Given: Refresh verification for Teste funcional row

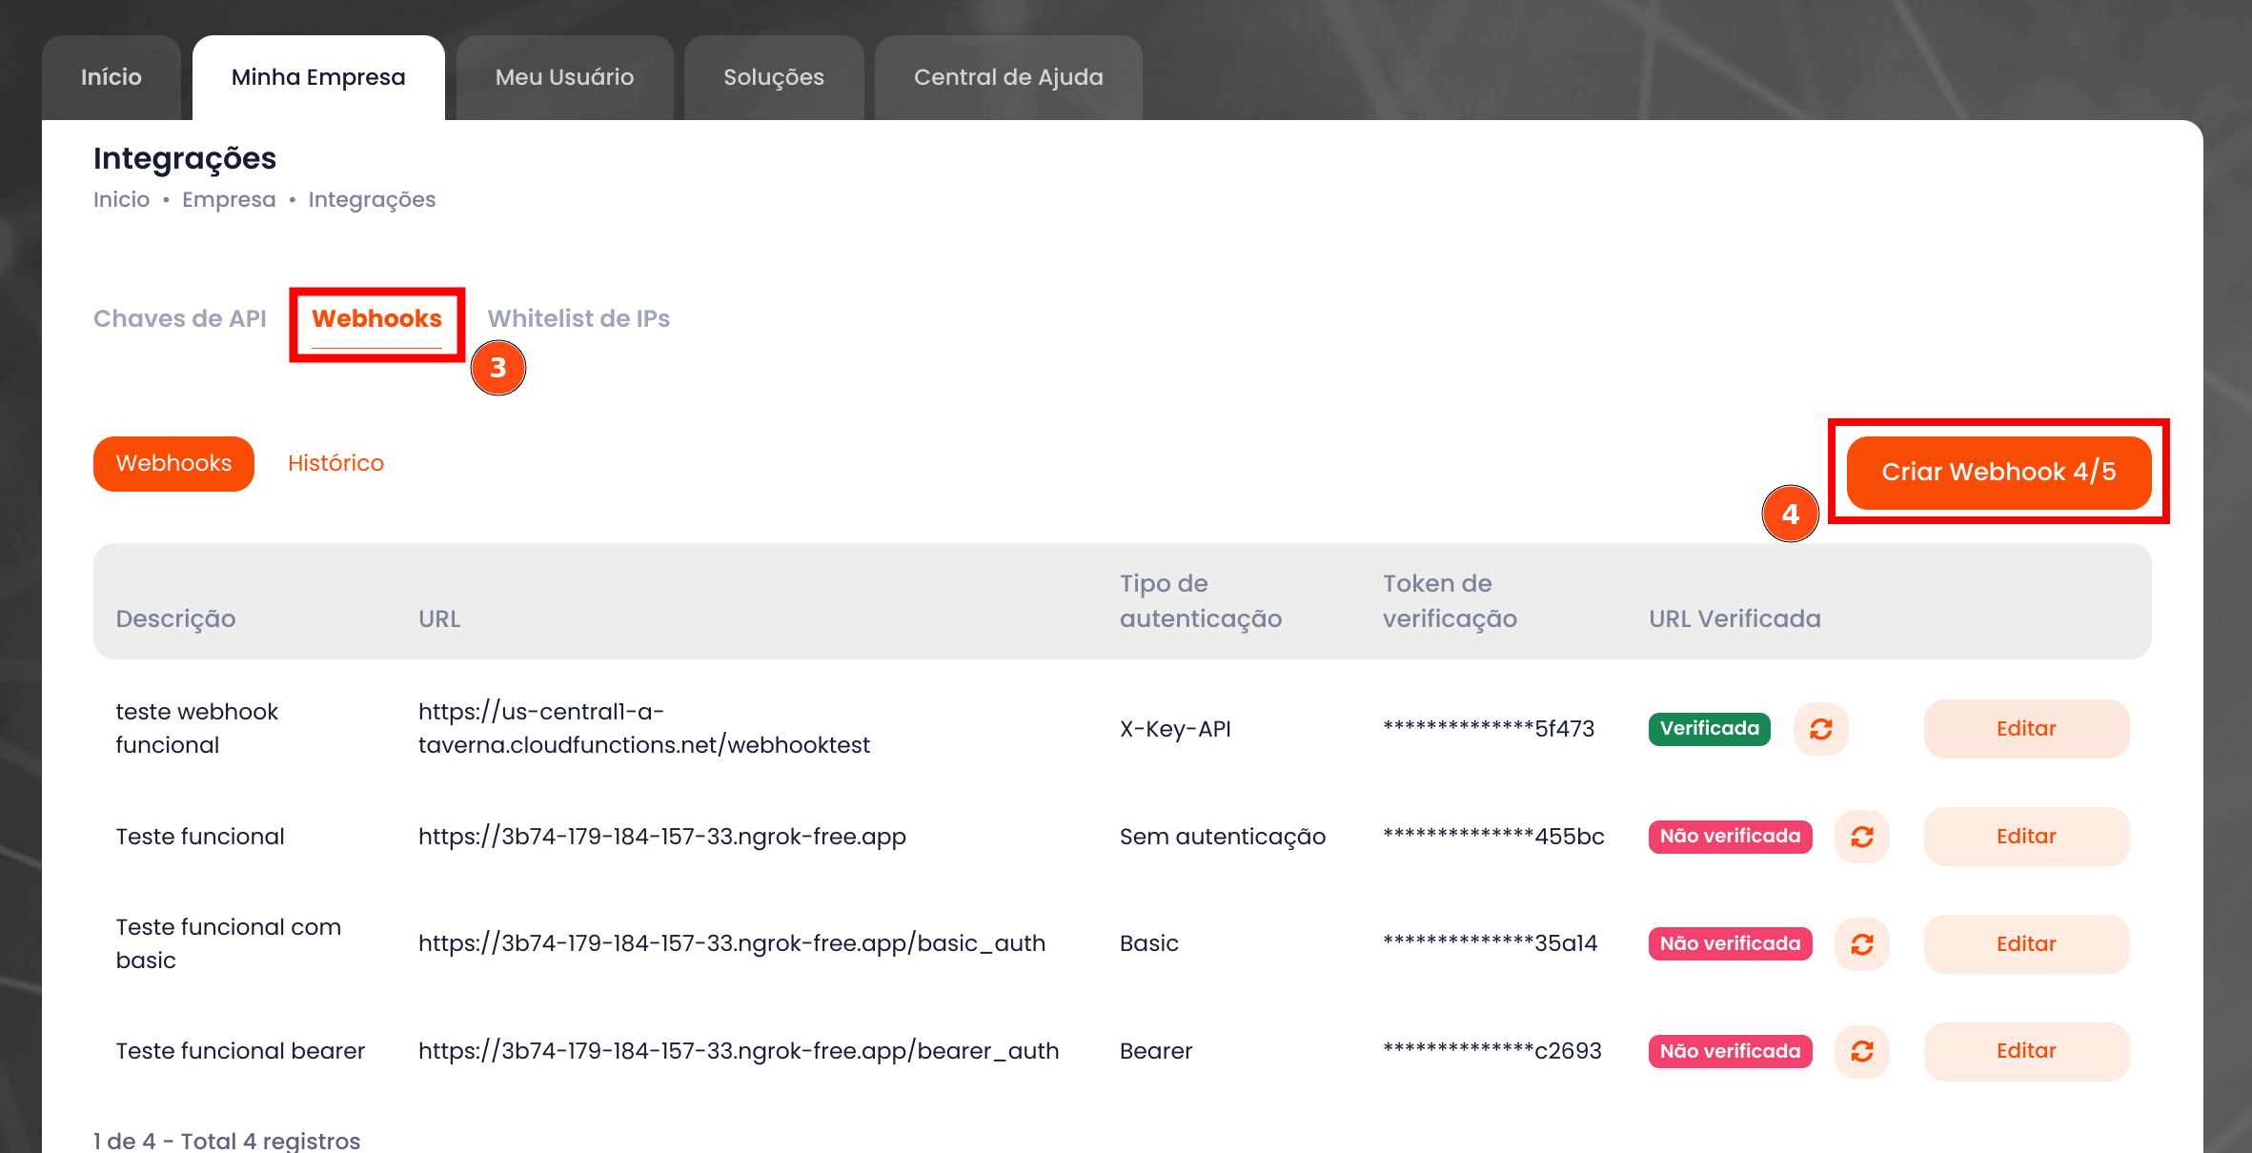Looking at the screenshot, I should pyautogui.click(x=1861, y=837).
